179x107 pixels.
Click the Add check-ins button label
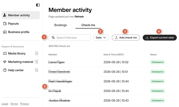coord(128,38)
